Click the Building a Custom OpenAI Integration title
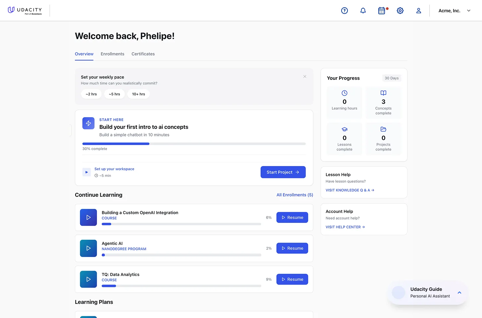482x318 pixels. click(140, 213)
